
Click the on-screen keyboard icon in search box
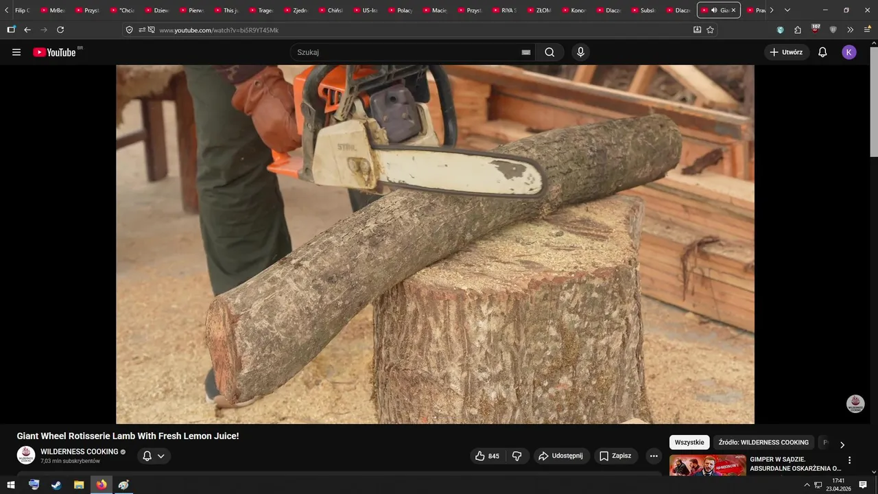pos(526,52)
